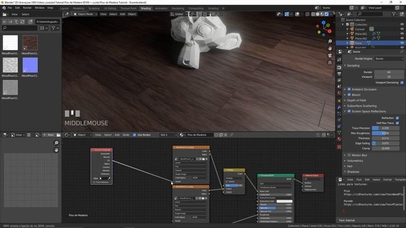Open the Output properties tab

(x=339, y=74)
